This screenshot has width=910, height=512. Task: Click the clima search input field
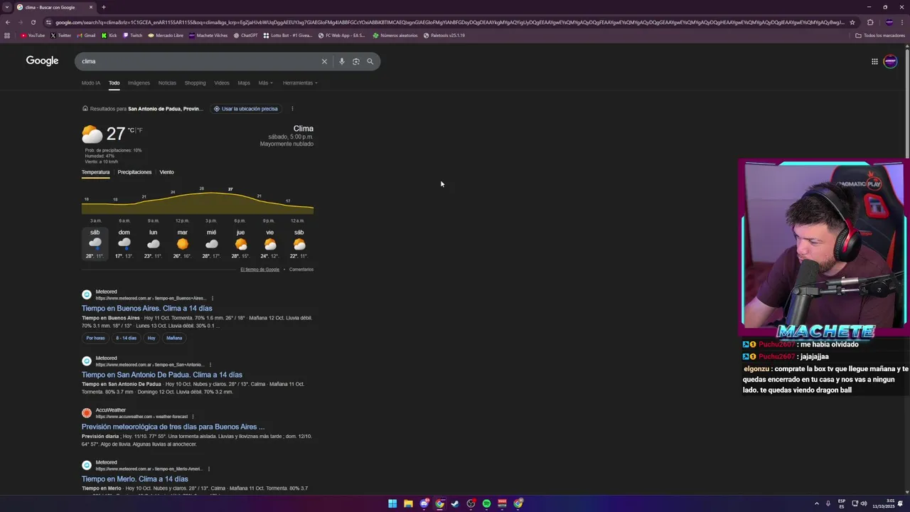pyautogui.click(x=199, y=61)
